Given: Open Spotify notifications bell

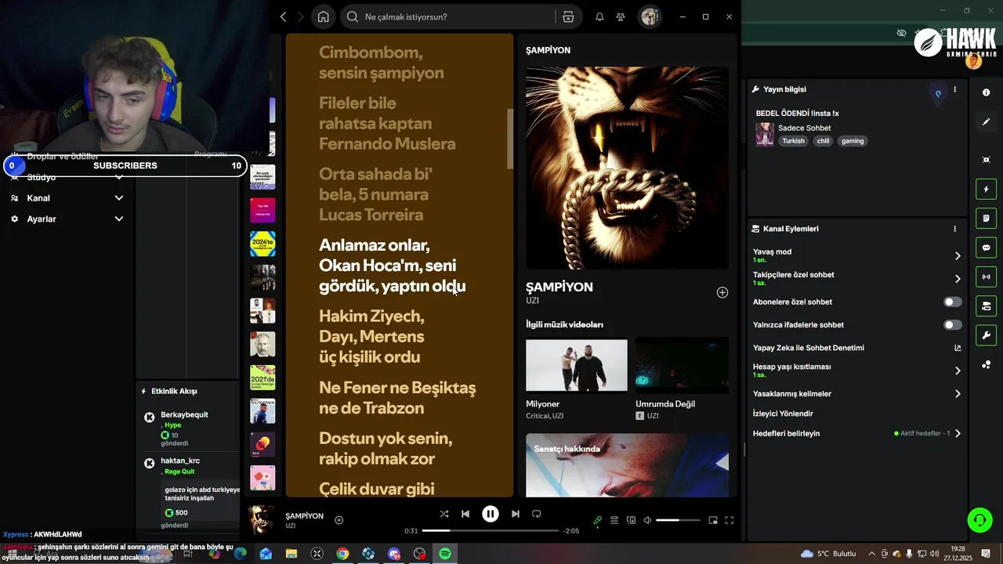Looking at the screenshot, I should click(x=599, y=16).
